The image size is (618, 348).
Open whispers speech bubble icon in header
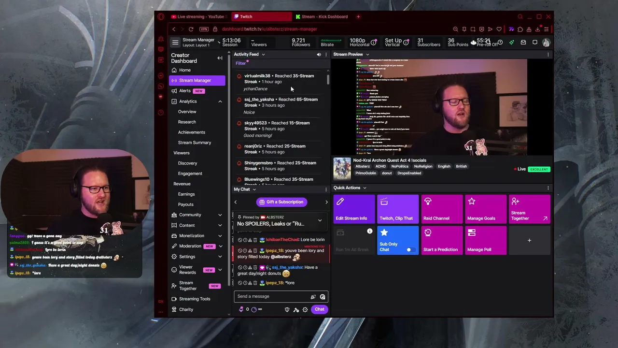click(535, 43)
